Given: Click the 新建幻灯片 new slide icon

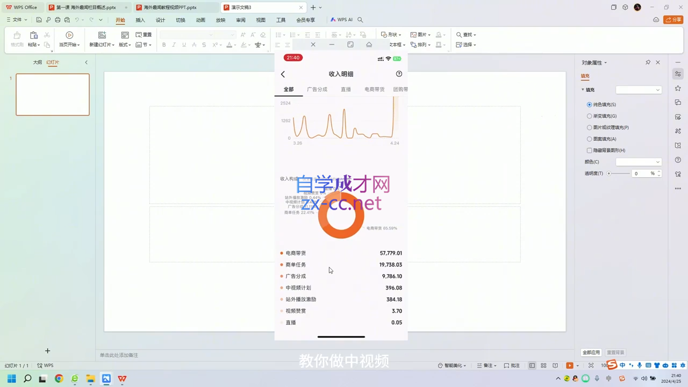Looking at the screenshot, I should [102, 35].
